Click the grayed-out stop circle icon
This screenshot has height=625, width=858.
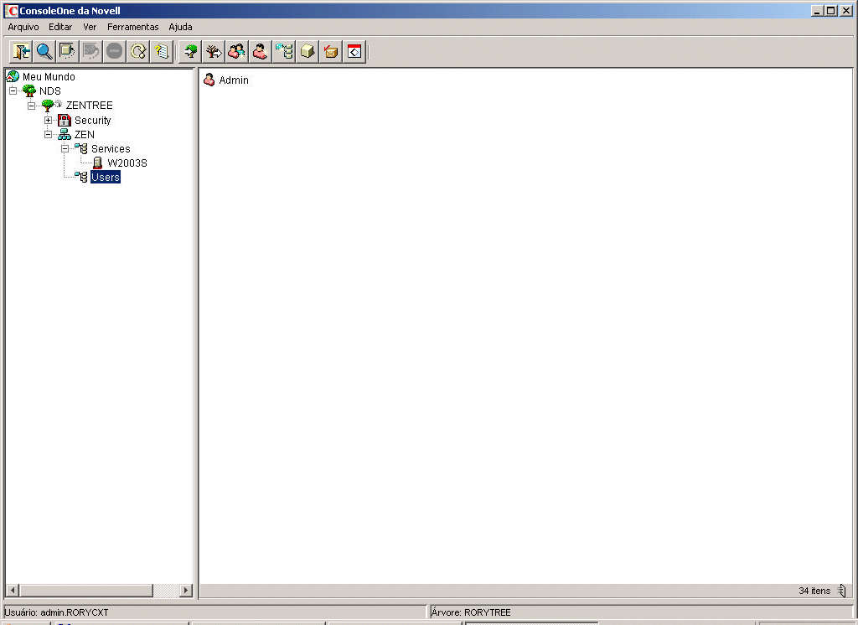click(114, 52)
